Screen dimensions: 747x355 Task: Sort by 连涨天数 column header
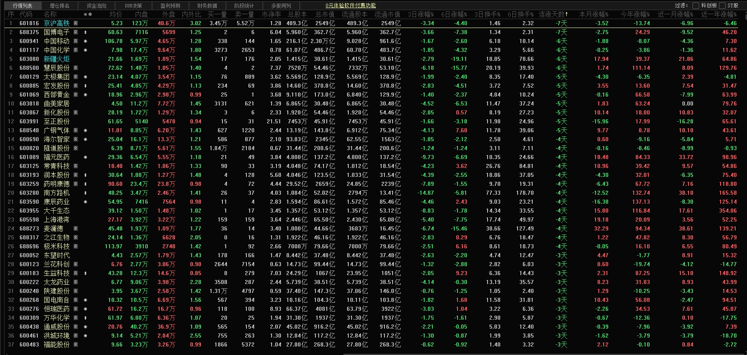point(554,14)
